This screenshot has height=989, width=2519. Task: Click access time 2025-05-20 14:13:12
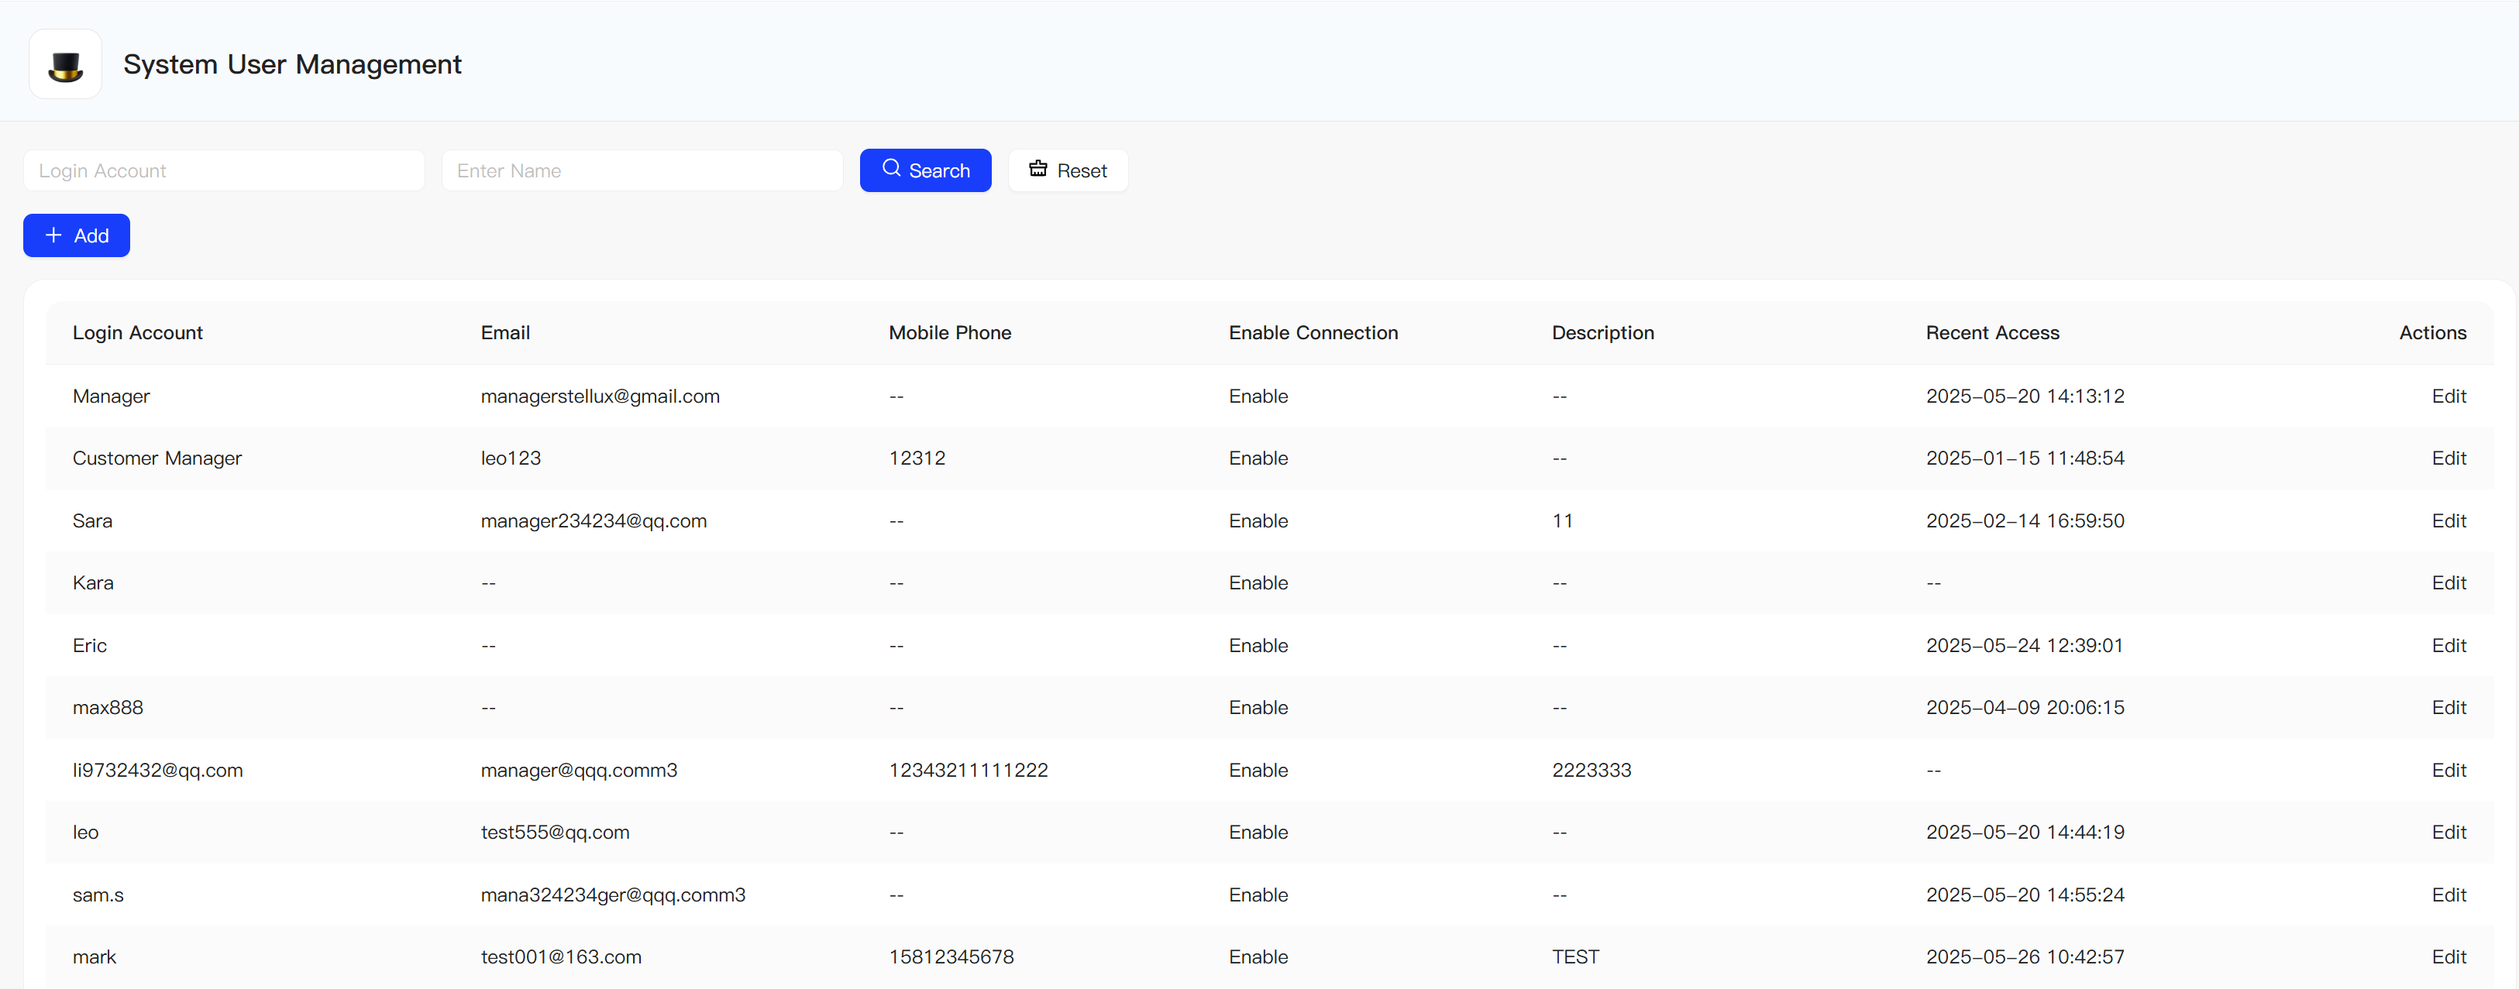click(2025, 396)
